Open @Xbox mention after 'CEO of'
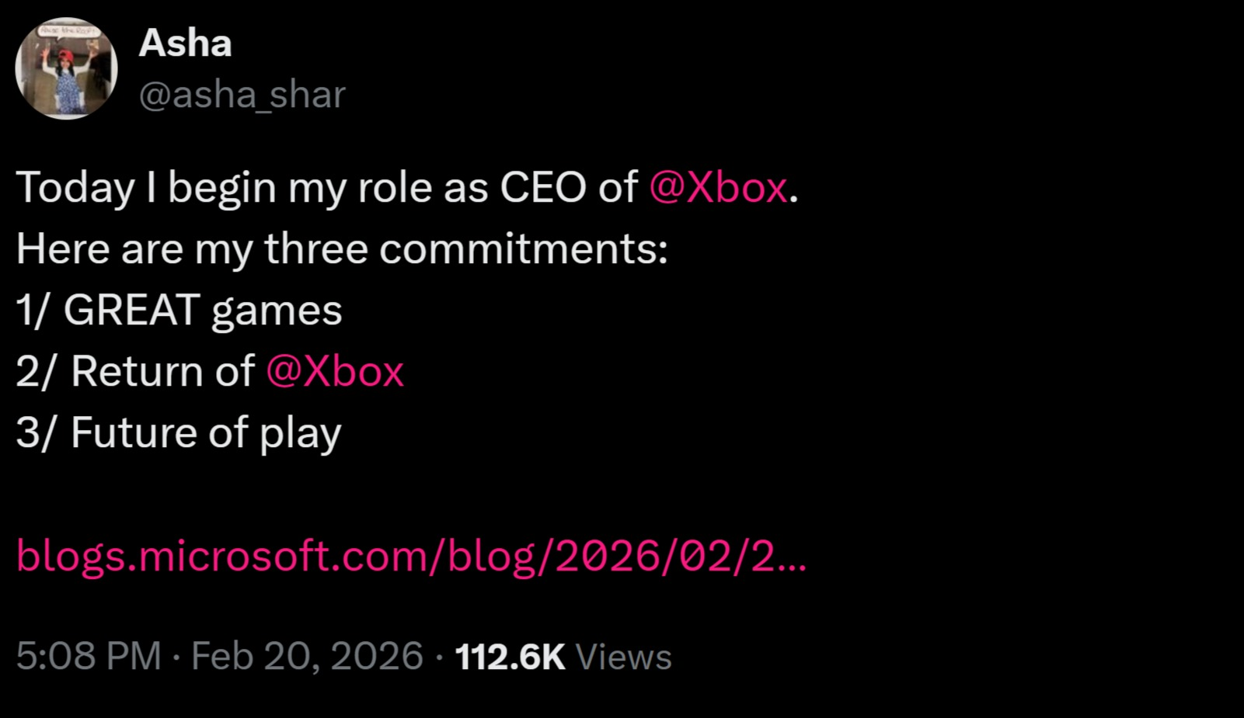This screenshot has height=718, width=1244. pos(718,187)
